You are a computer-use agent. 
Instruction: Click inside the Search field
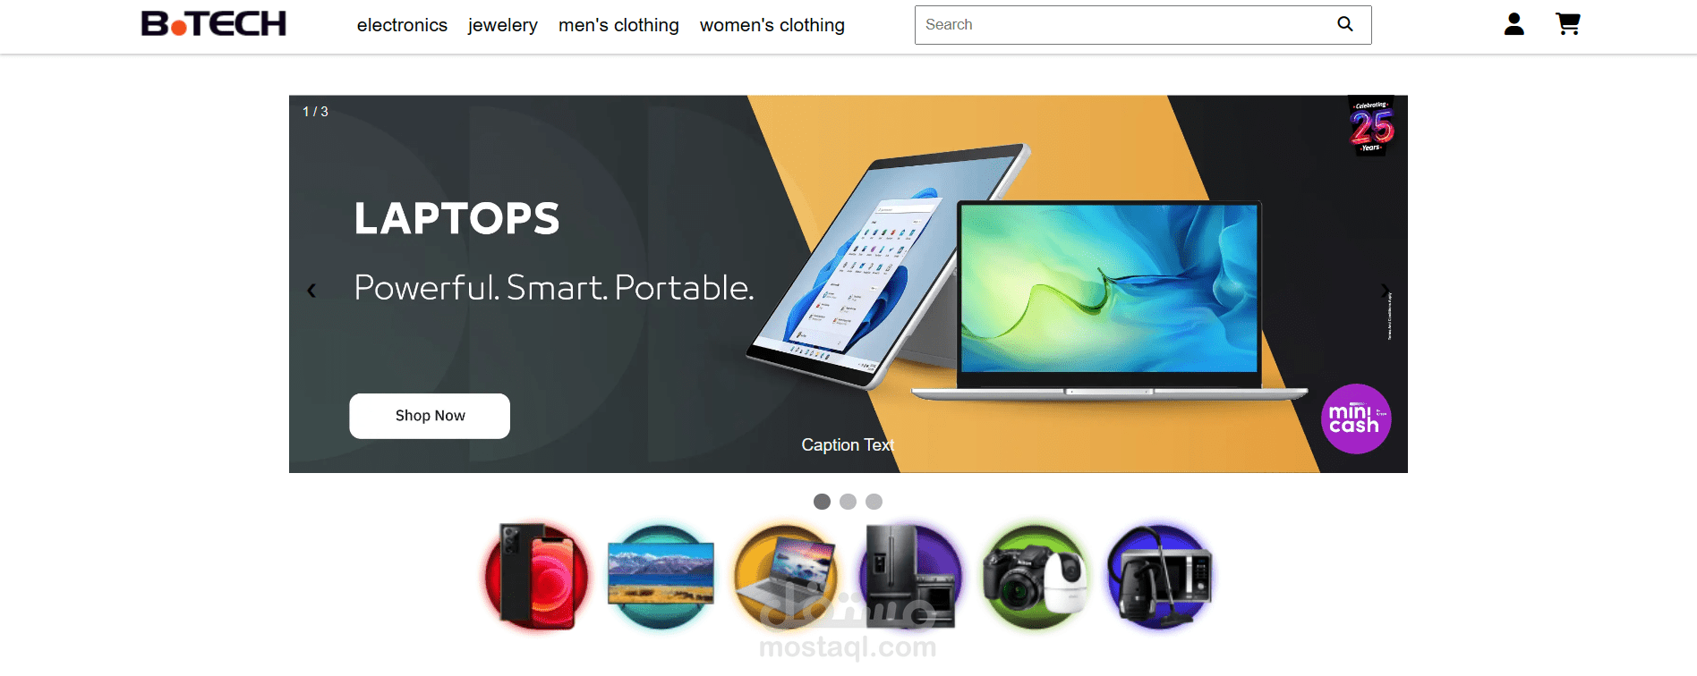tap(1123, 25)
